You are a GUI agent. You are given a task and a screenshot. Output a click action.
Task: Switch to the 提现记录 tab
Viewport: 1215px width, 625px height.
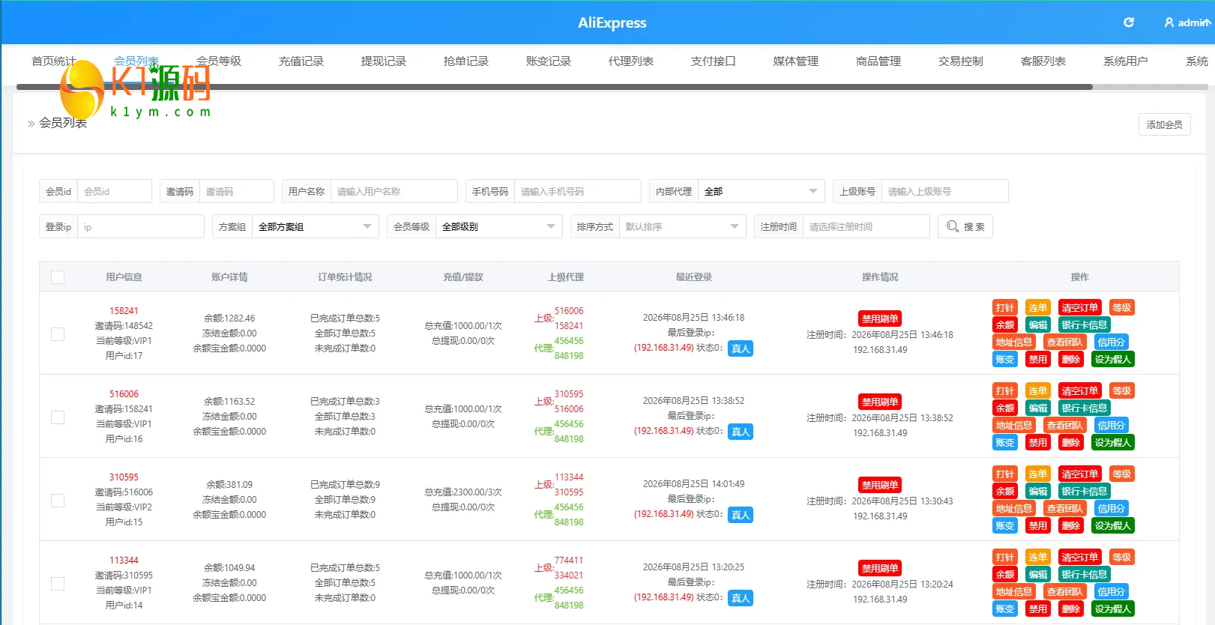point(384,61)
